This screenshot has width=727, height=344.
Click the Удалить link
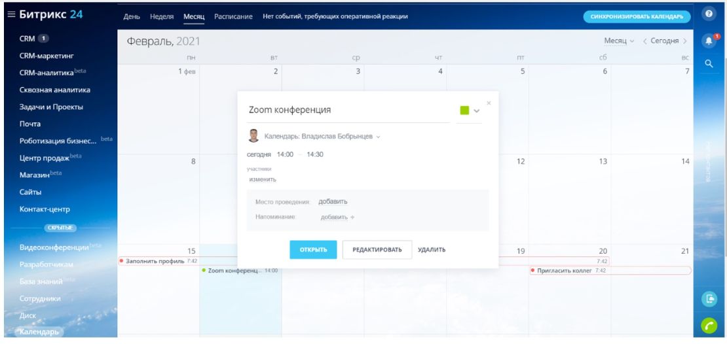point(432,250)
